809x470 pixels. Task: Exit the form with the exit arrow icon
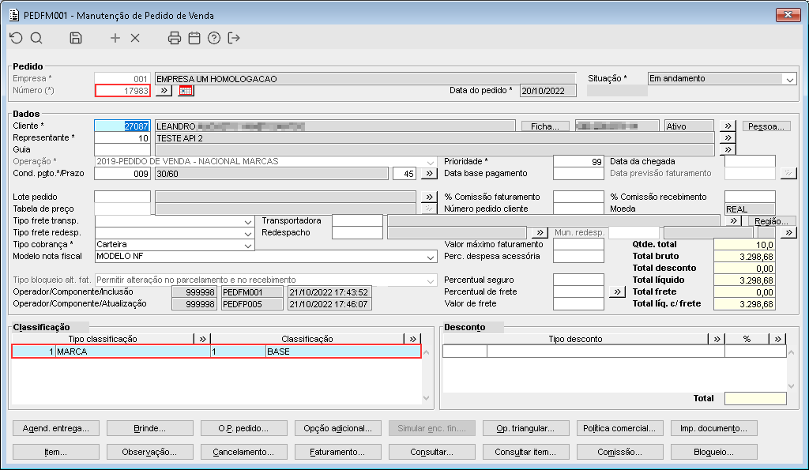tap(234, 38)
